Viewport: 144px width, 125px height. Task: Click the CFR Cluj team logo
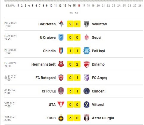coord(61,91)
